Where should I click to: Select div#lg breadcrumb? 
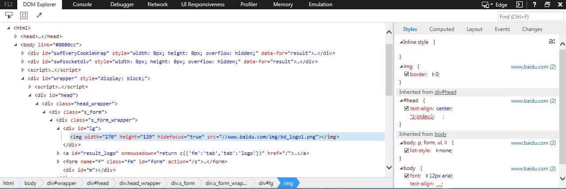pyautogui.click(x=266, y=183)
